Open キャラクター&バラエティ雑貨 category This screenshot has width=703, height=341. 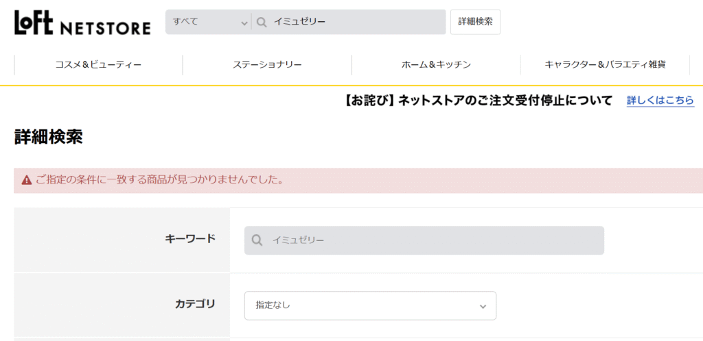coord(605,65)
